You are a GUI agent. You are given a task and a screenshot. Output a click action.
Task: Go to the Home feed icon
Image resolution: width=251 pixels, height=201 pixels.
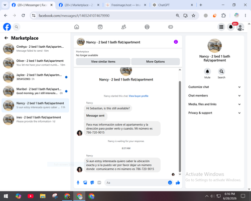pyautogui.click(x=77, y=27)
